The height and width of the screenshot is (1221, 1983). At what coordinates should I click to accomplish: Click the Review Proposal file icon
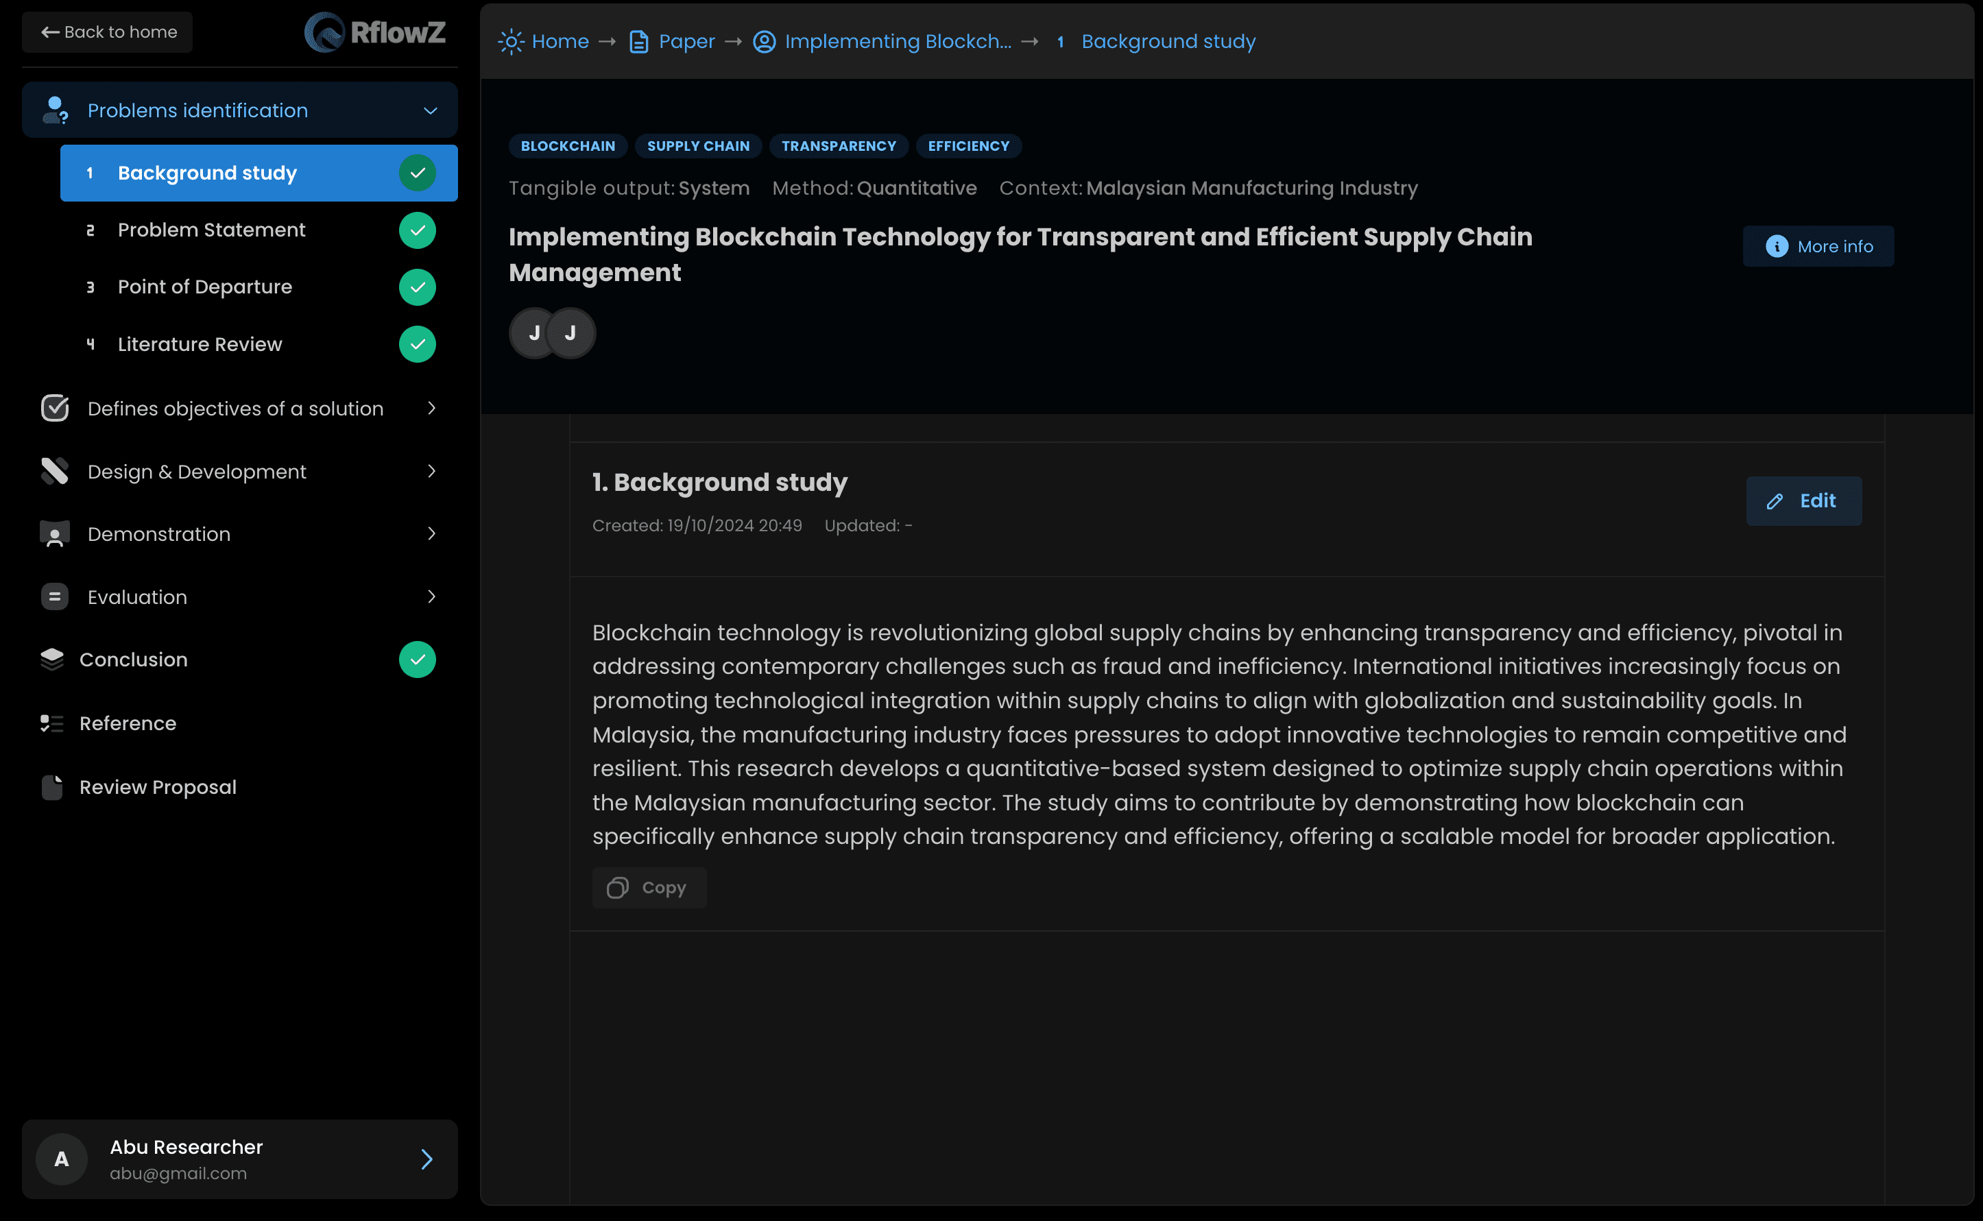point(51,787)
